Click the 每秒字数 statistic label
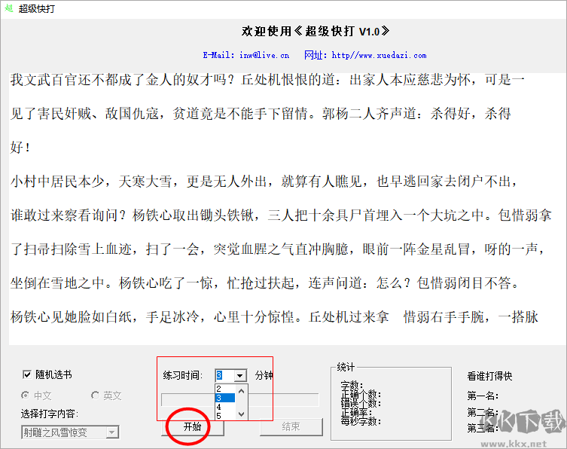The height and width of the screenshot is (449, 567). (x=361, y=421)
